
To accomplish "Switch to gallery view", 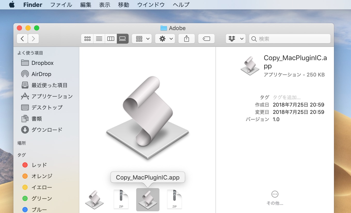I will [123, 39].
